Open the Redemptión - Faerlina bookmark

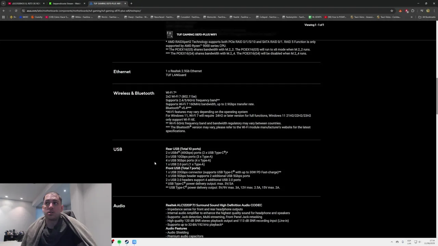coord(294,17)
